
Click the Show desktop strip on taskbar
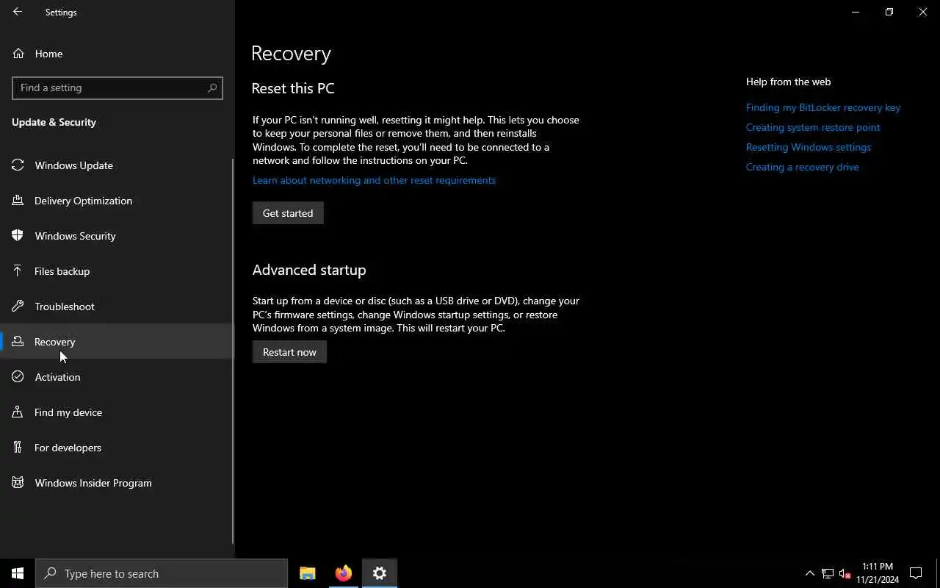[x=938, y=573]
